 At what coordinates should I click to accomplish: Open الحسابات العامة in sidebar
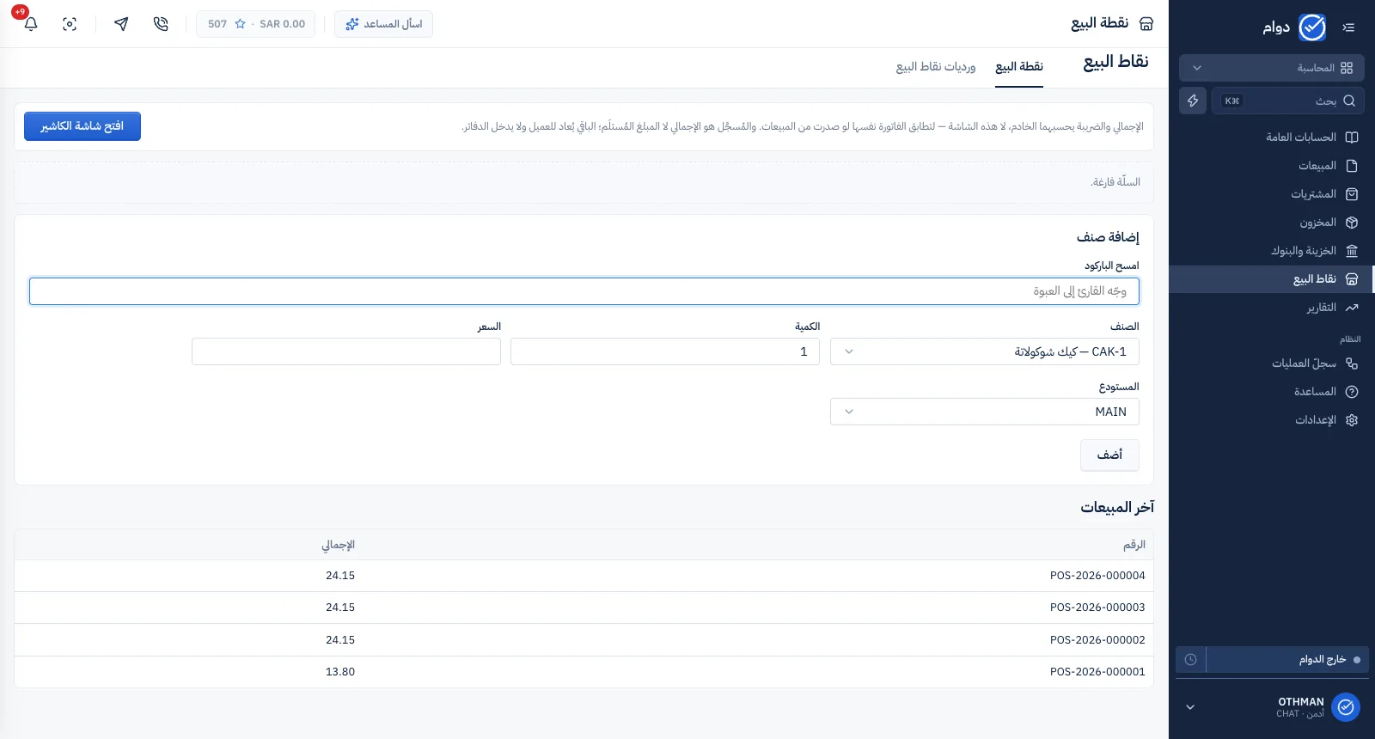pyautogui.click(x=1272, y=137)
